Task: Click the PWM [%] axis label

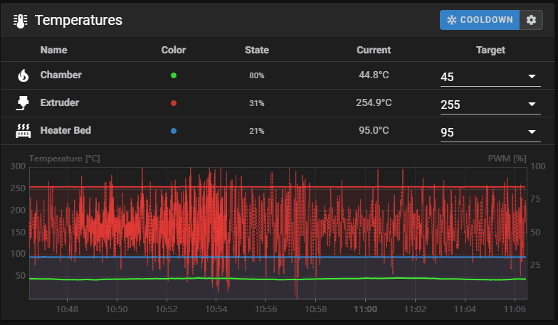Action: click(x=507, y=158)
